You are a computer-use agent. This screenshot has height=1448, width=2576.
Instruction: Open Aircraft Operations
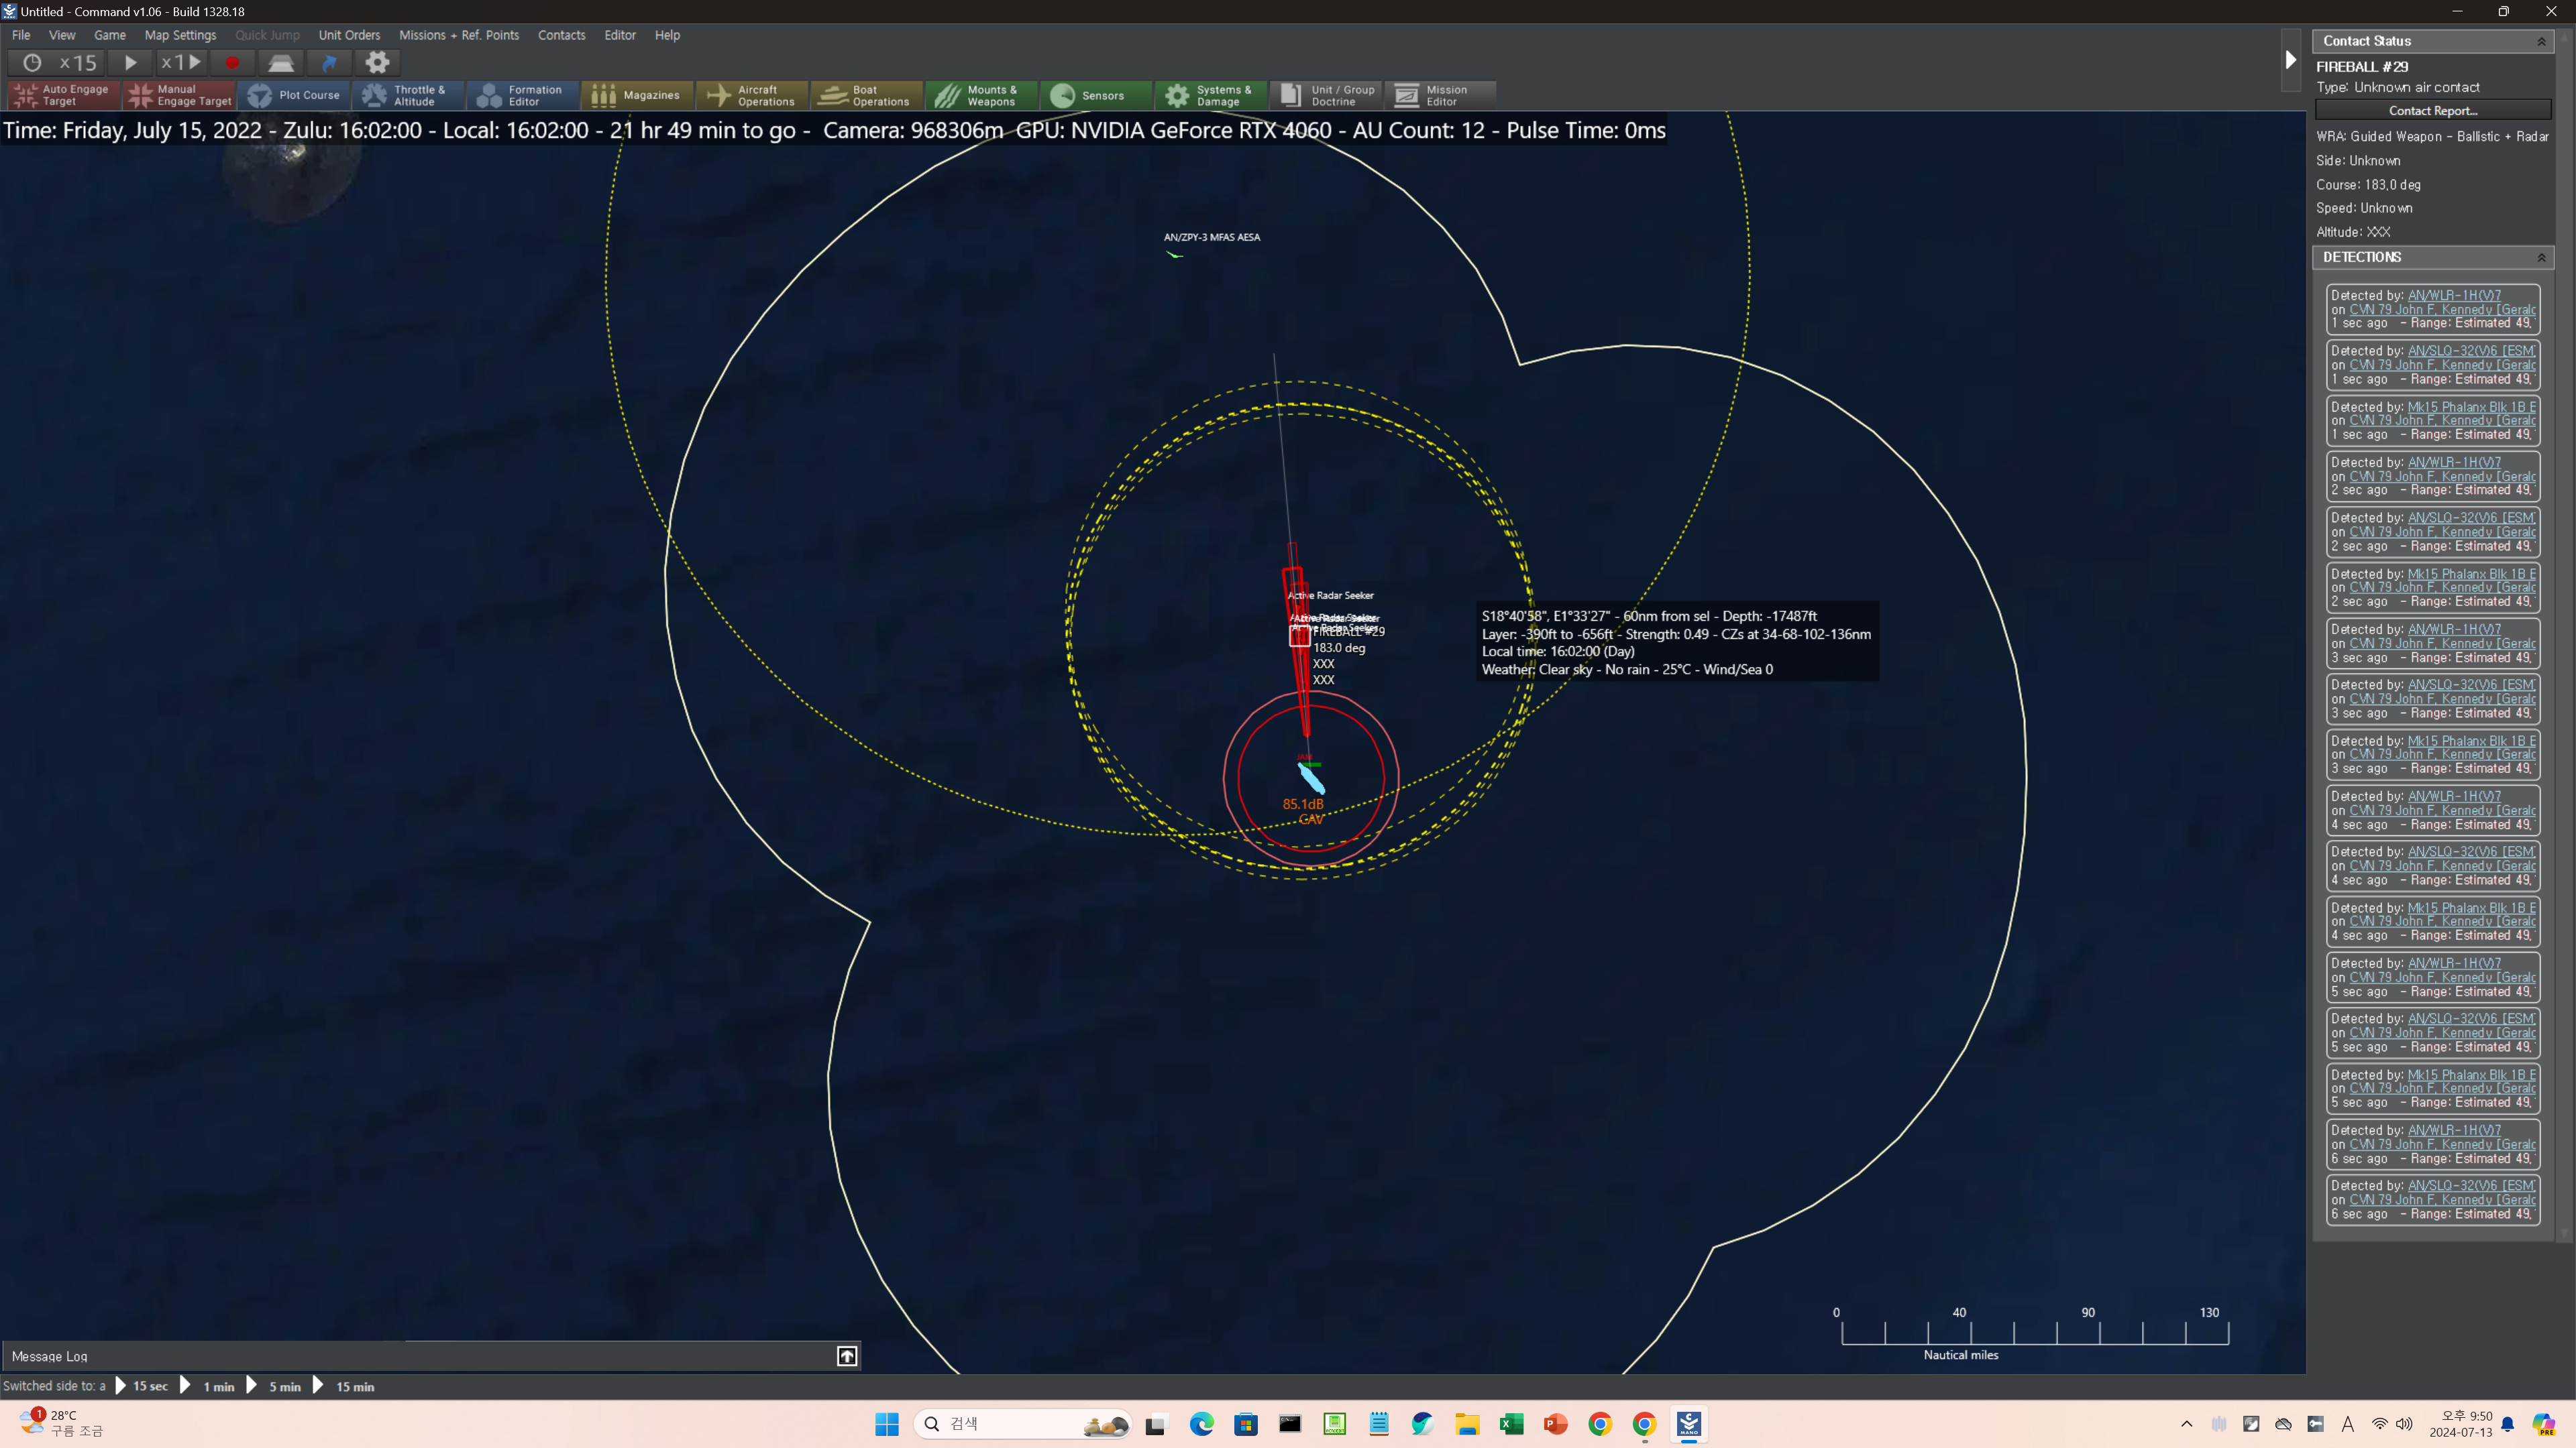(752, 95)
